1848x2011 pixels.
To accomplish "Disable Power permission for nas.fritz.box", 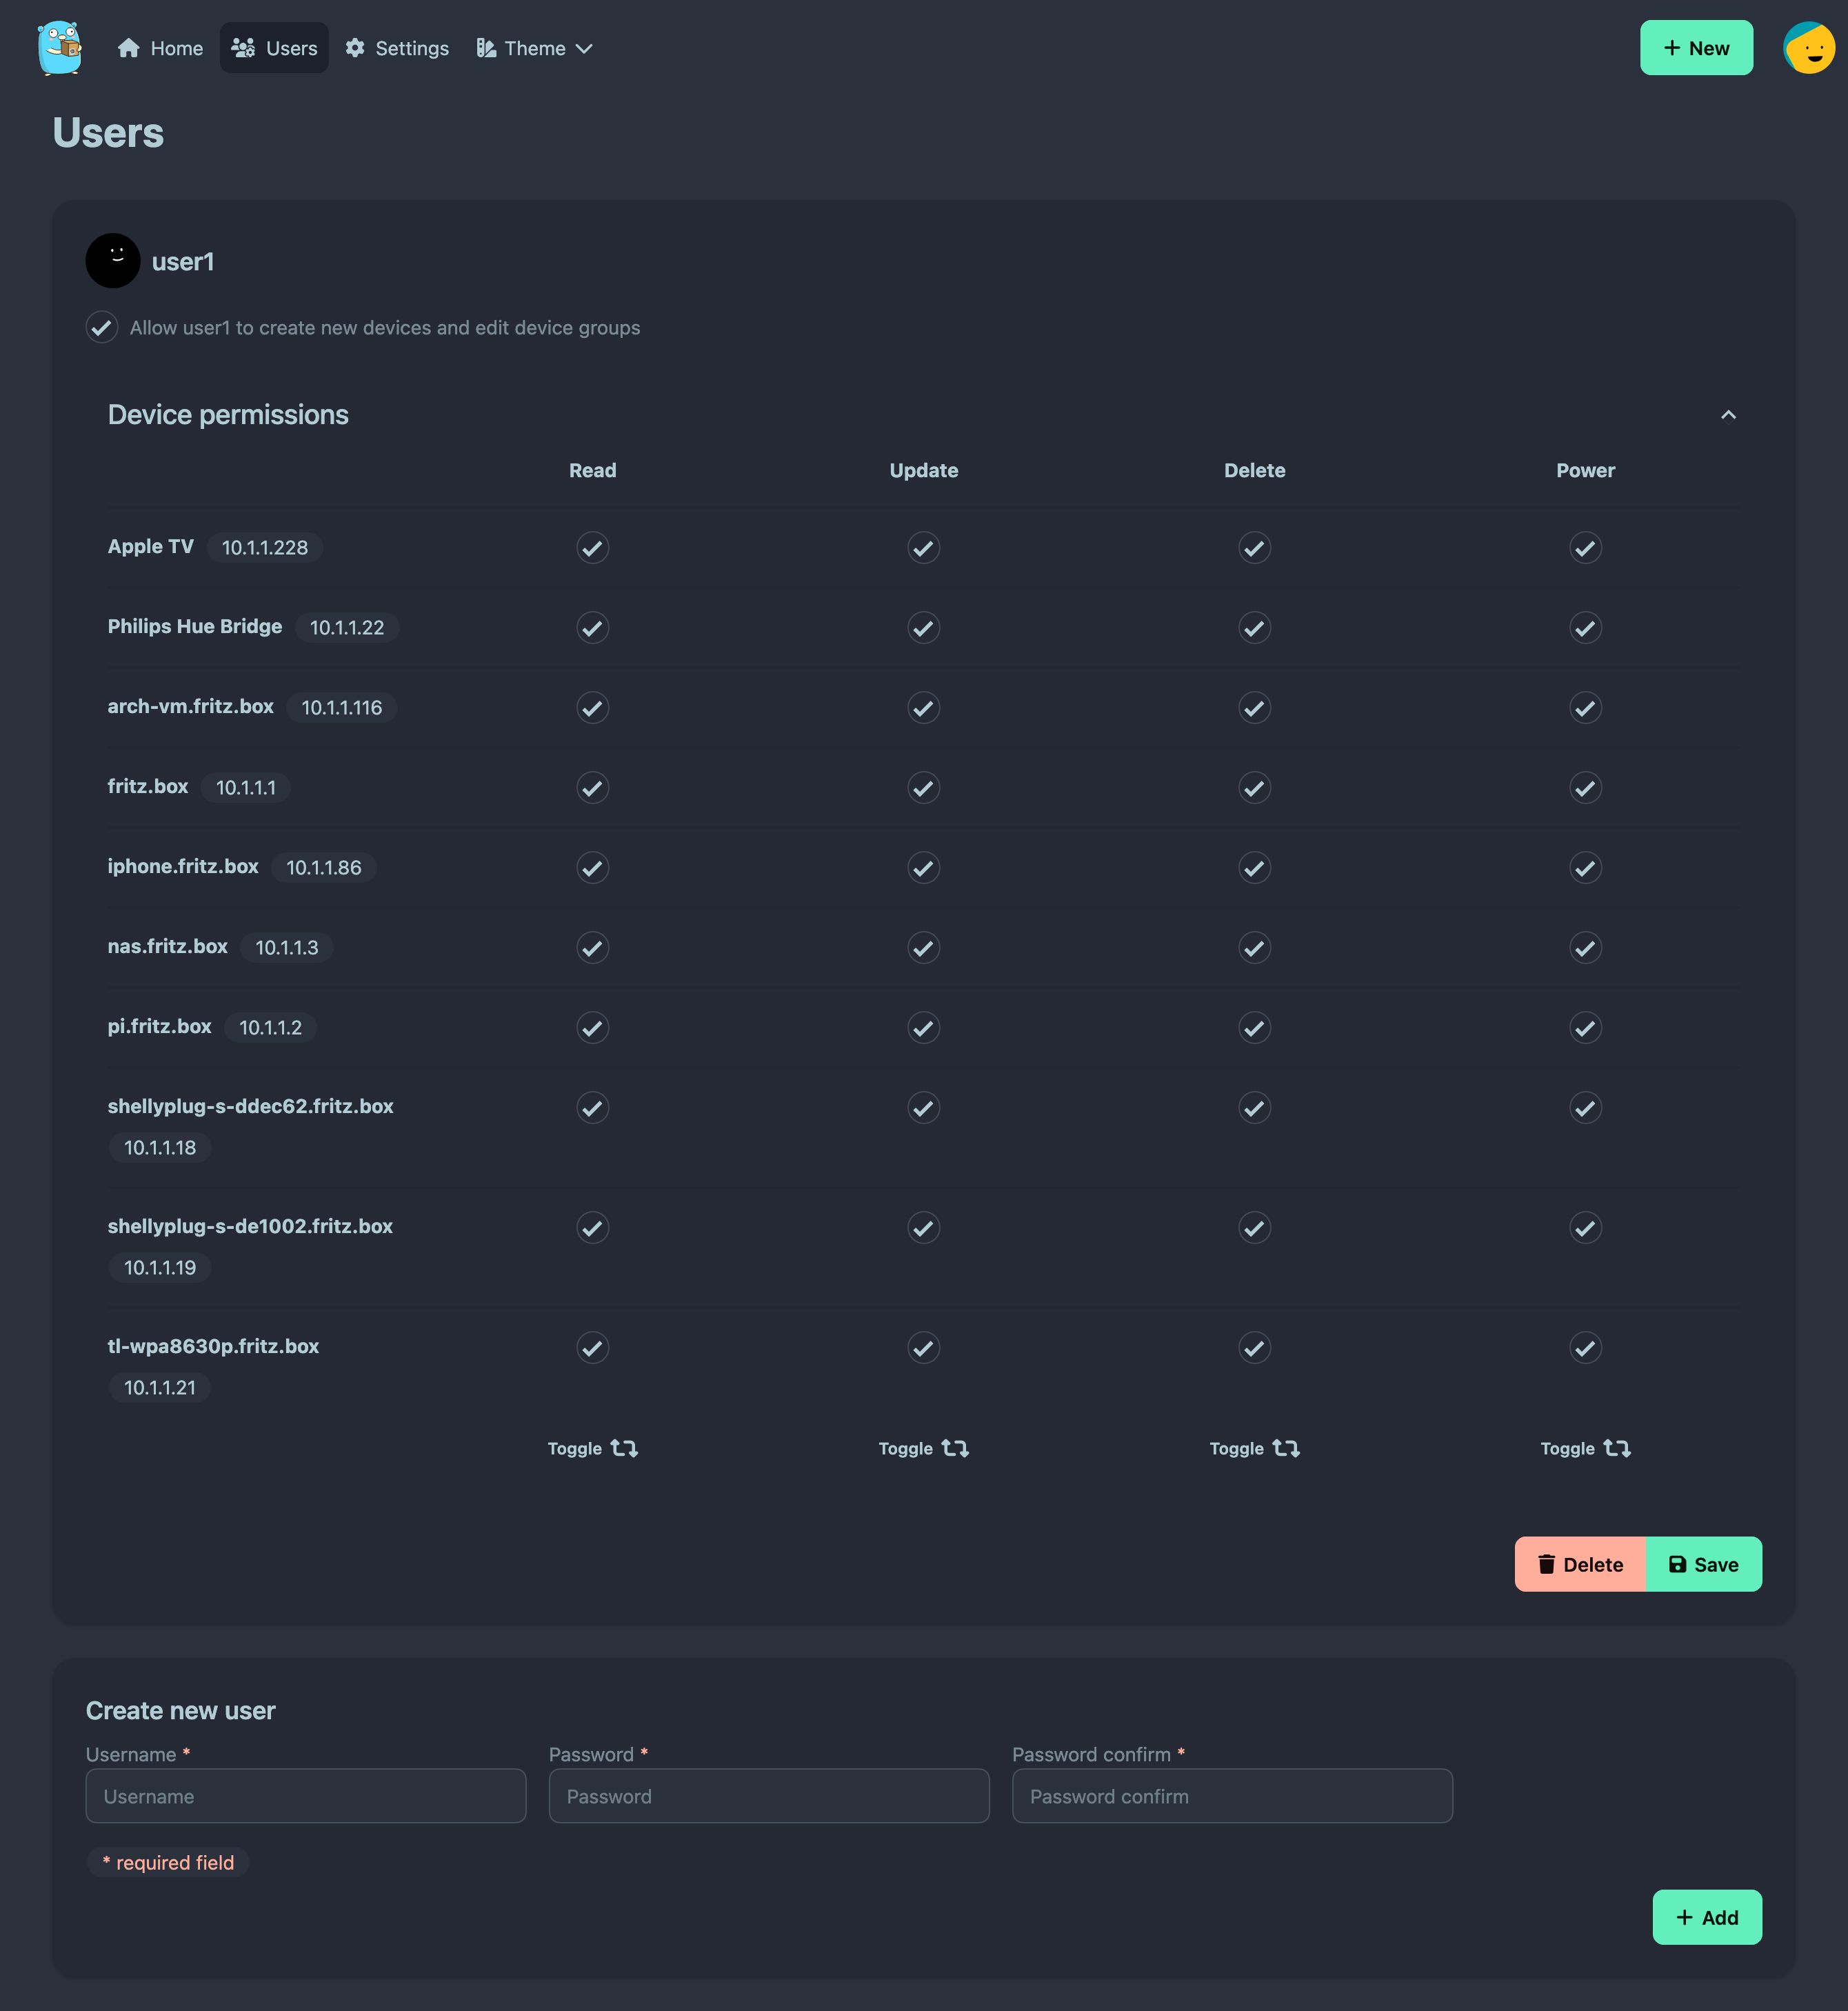I will [x=1585, y=947].
